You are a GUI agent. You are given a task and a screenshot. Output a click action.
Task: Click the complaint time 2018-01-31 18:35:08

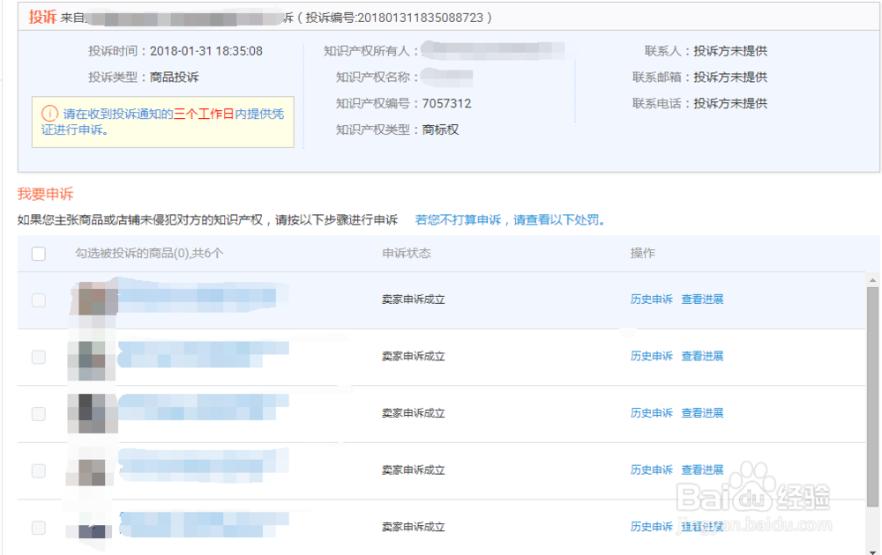click(206, 51)
